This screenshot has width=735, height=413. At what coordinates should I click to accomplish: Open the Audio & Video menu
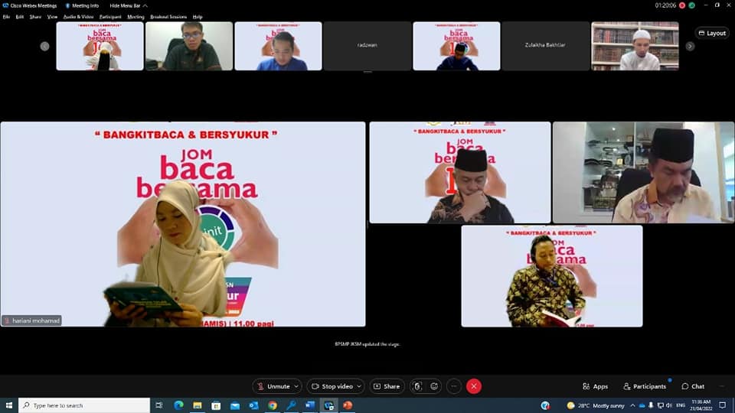tap(78, 17)
